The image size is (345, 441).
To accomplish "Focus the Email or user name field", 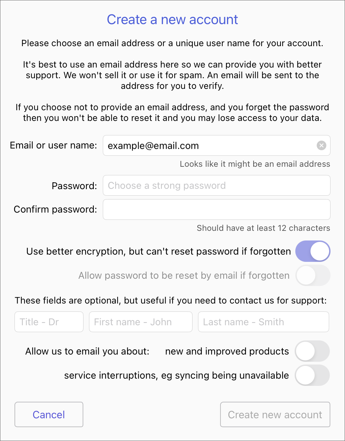I will 207,146.
